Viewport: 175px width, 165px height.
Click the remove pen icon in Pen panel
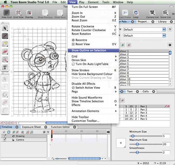122,100
